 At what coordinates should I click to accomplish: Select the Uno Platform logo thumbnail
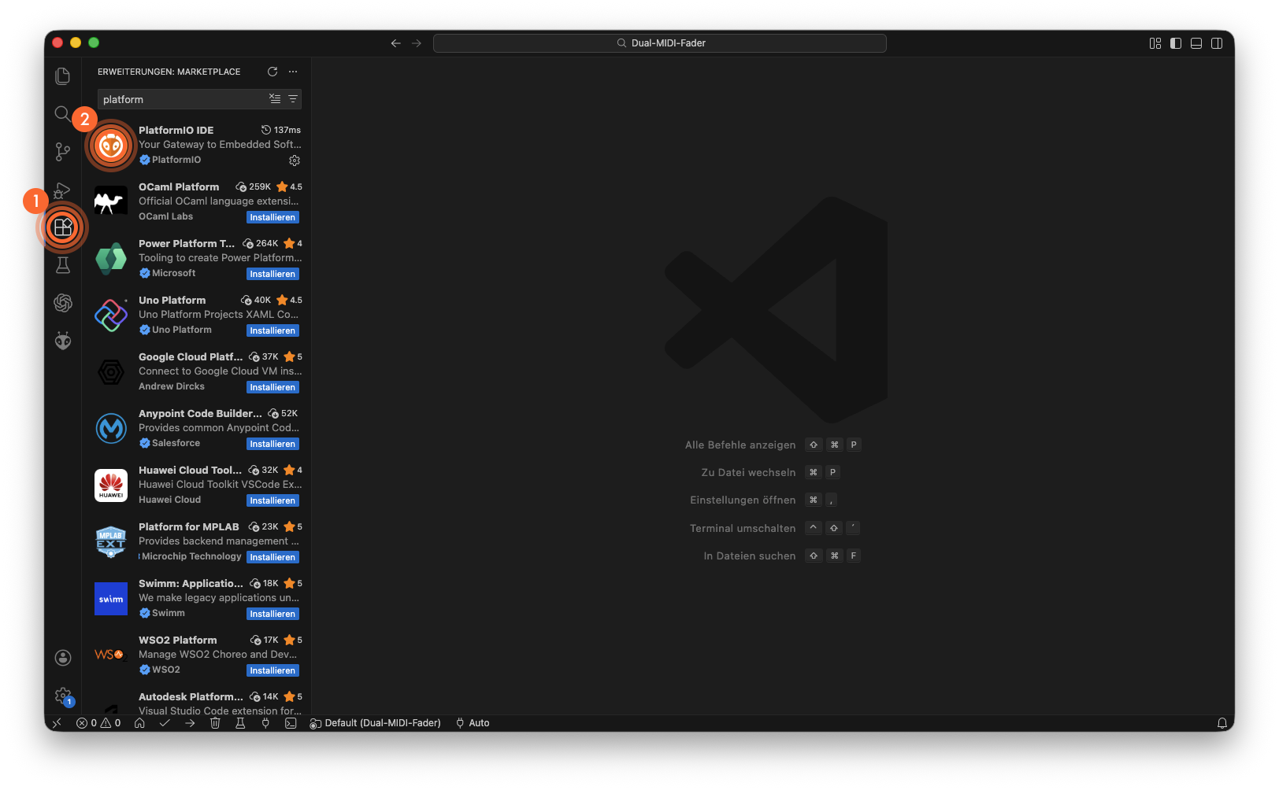(111, 316)
